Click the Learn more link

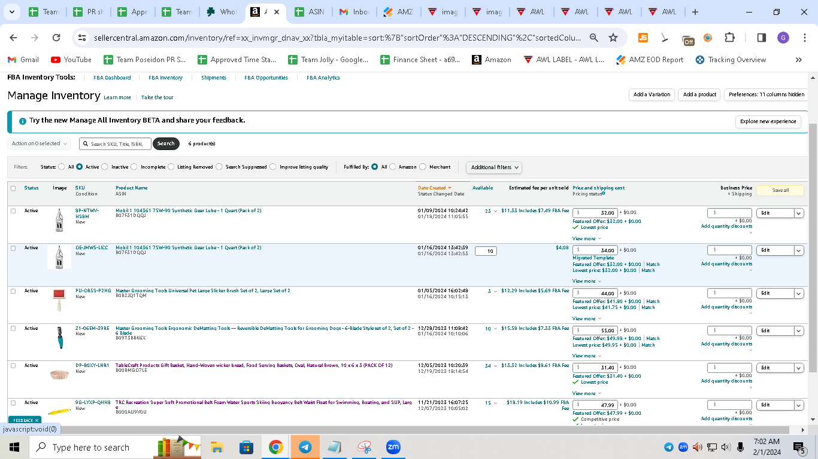[117, 97]
